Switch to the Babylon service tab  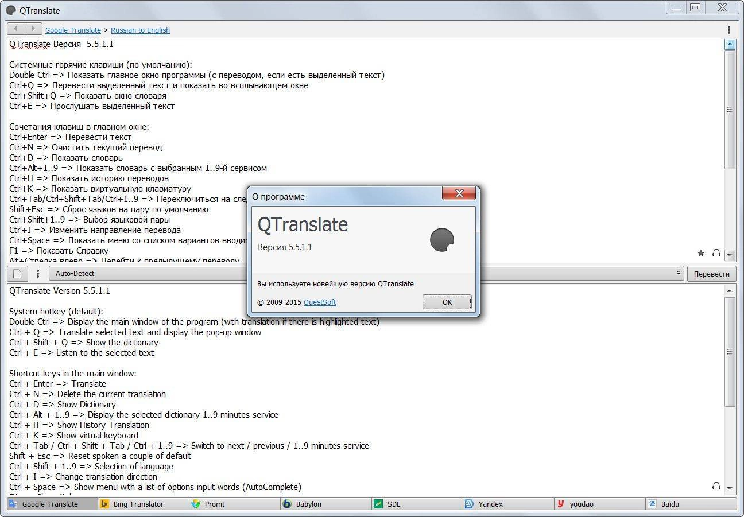(326, 504)
